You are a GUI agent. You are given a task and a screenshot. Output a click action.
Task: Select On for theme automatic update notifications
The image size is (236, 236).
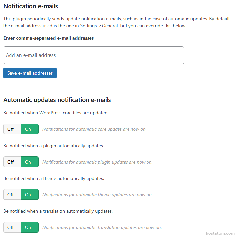[29, 195]
